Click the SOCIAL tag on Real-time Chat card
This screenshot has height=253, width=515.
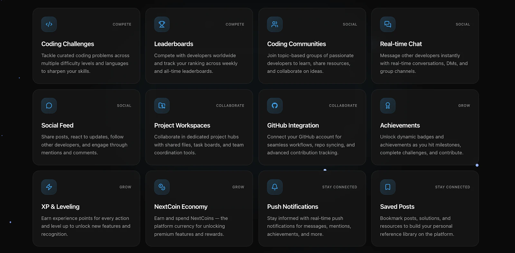pyautogui.click(x=463, y=24)
